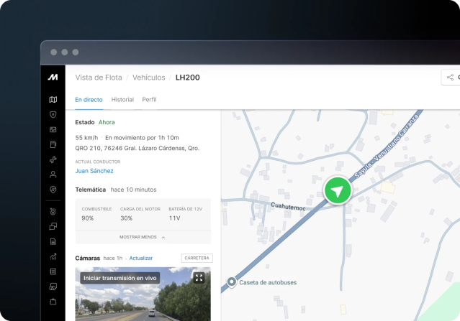Click the green vehicle marker on map

(337, 191)
